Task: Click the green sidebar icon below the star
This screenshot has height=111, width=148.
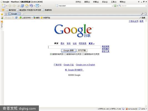Action: coord(2,18)
